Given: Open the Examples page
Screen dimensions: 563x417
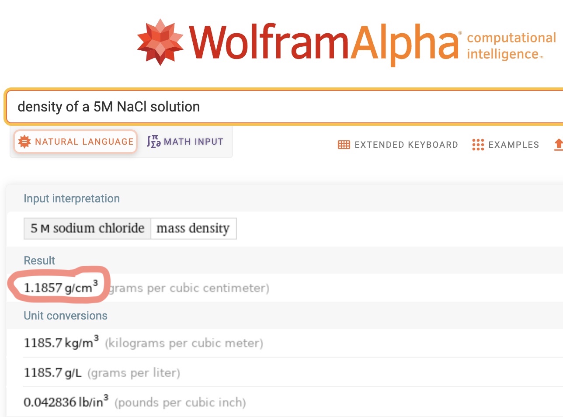Looking at the screenshot, I should pyautogui.click(x=513, y=145).
